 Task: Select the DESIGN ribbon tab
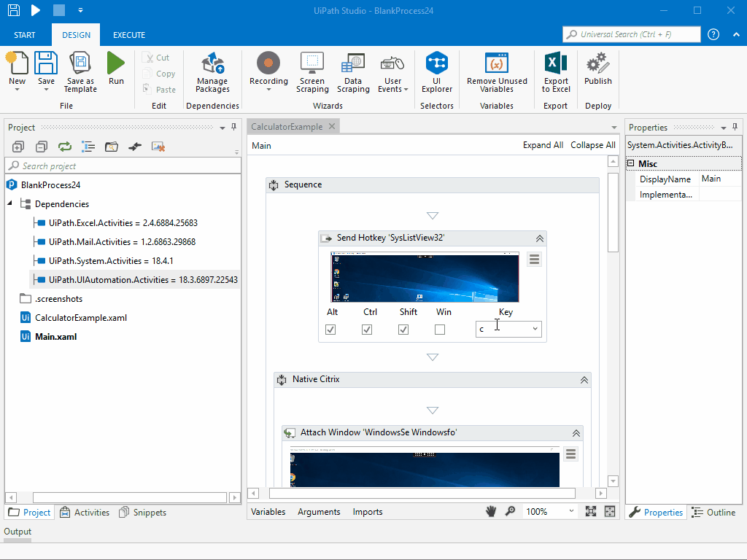coord(76,35)
